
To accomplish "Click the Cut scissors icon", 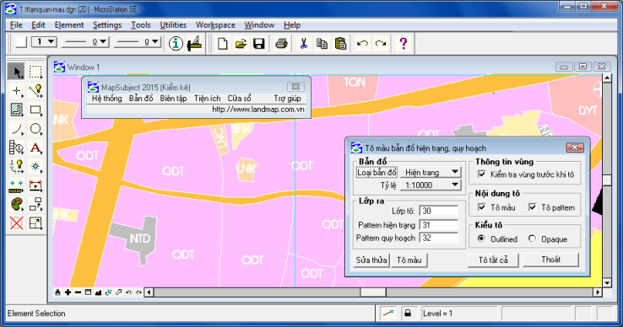I will (x=304, y=43).
